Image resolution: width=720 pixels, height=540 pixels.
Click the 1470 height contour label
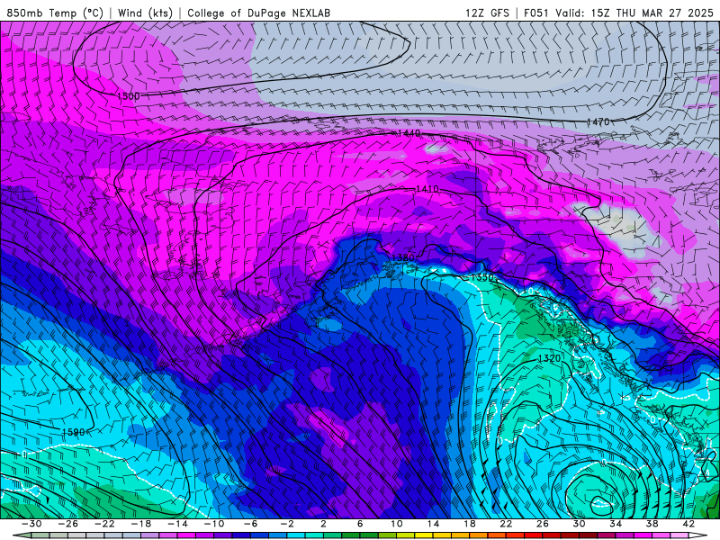(x=598, y=121)
